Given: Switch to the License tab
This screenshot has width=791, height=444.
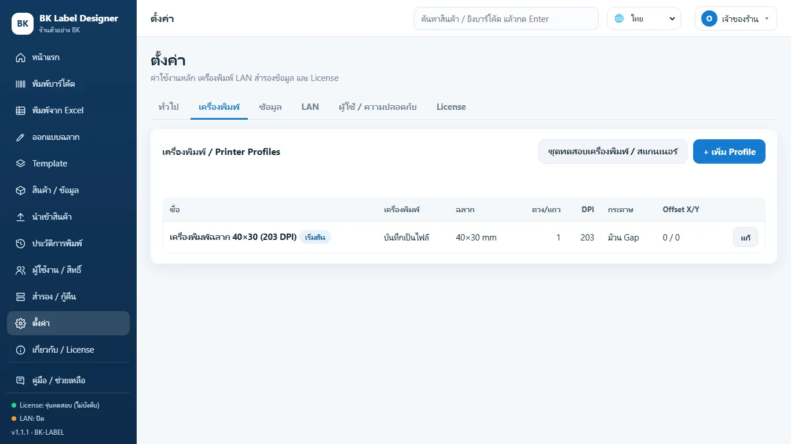Looking at the screenshot, I should (451, 107).
